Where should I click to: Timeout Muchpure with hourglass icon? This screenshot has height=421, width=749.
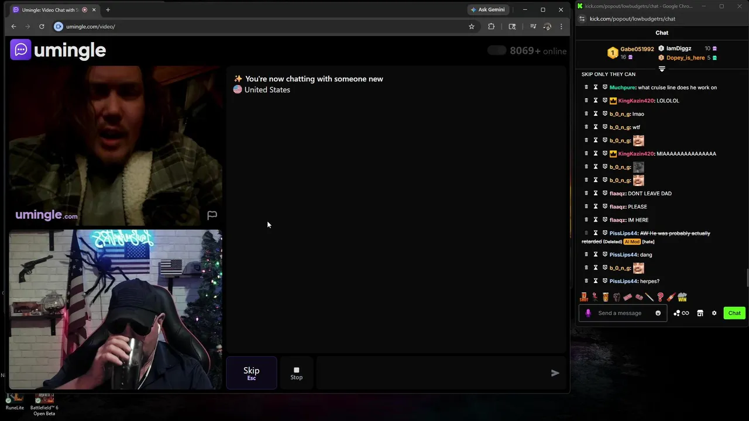pyautogui.click(x=596, y=87)
